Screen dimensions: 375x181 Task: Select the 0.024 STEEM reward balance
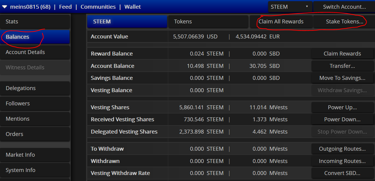(x=207, y=54)
